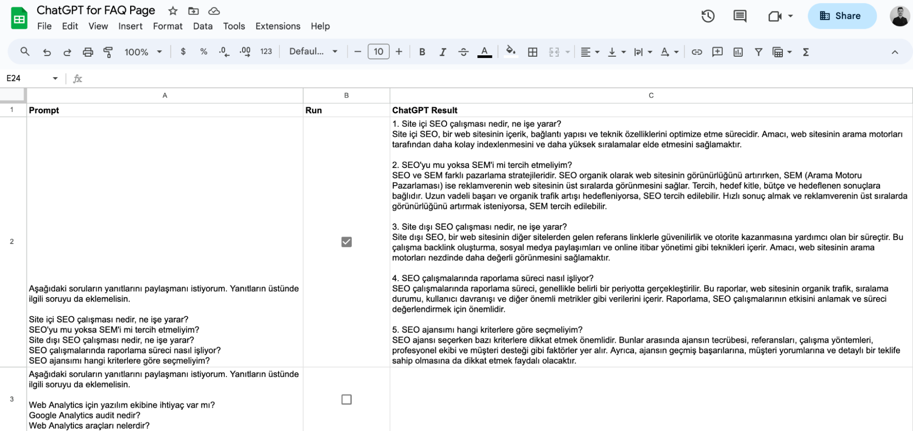The image size is (913, 431).
Task: Insert a link using the link icon
Action: click(x=697, y=52)
